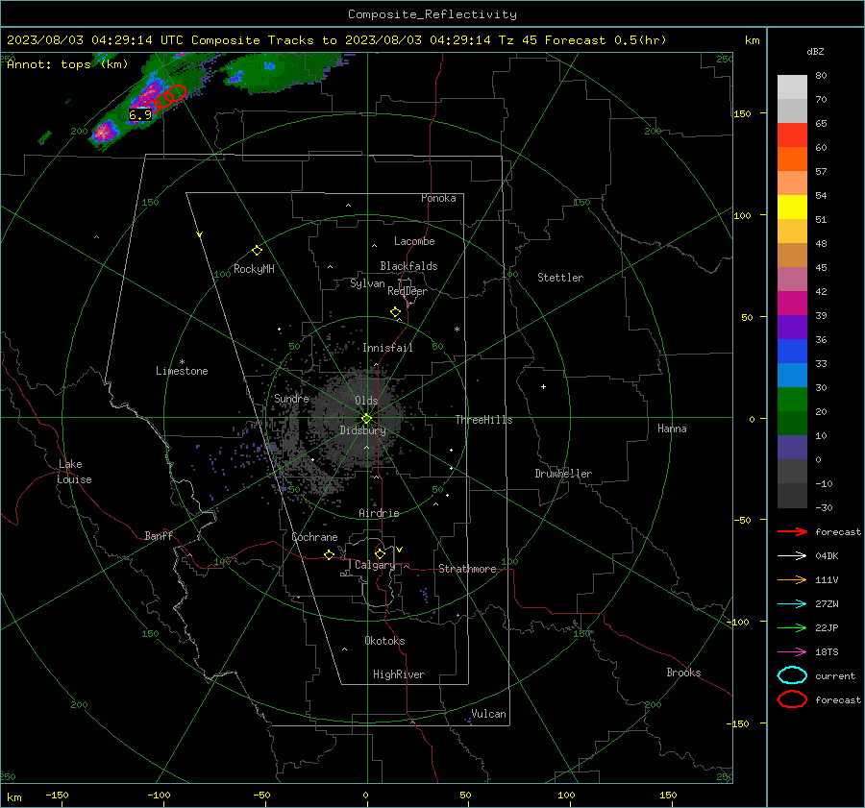The height and width of the screenshot is (808, 865).
Task: Click the ThreeHills city label
Action: pos(483,420)
